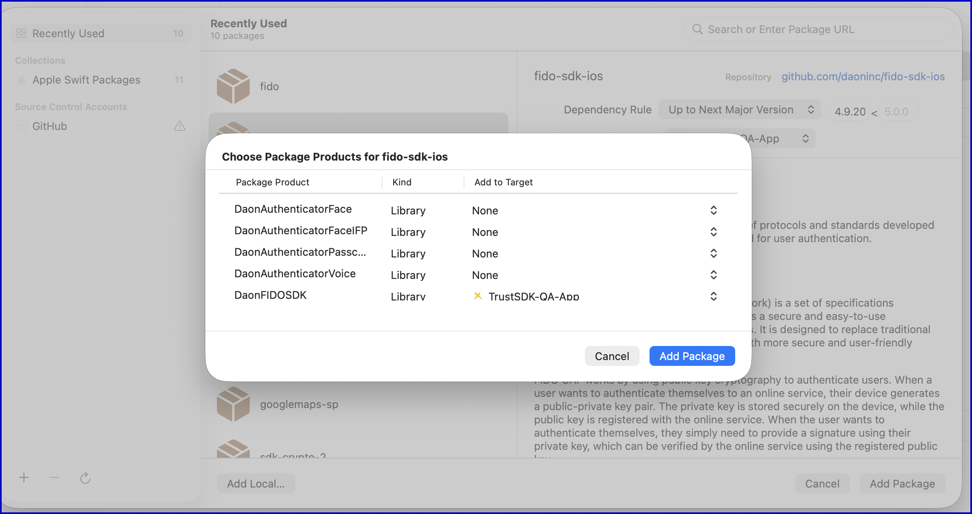
Task: Click the googlemaps-sp package box icon
Action: pos(233,404)
